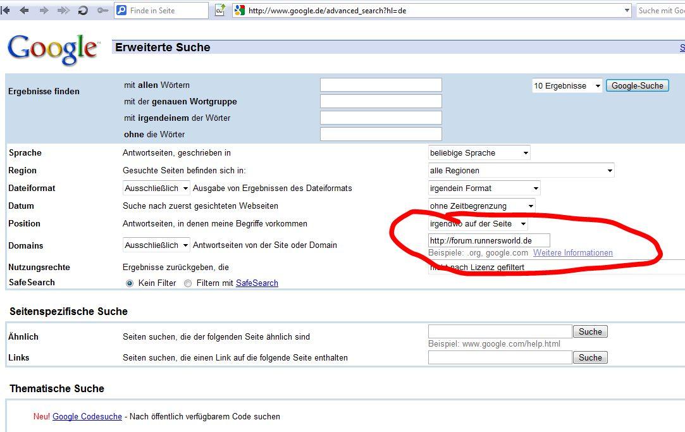Image resolution: width=685 pixels, height=432 pixels.
Task: Click the Nutzungsrechte label
Action: (x=39, y=268)
